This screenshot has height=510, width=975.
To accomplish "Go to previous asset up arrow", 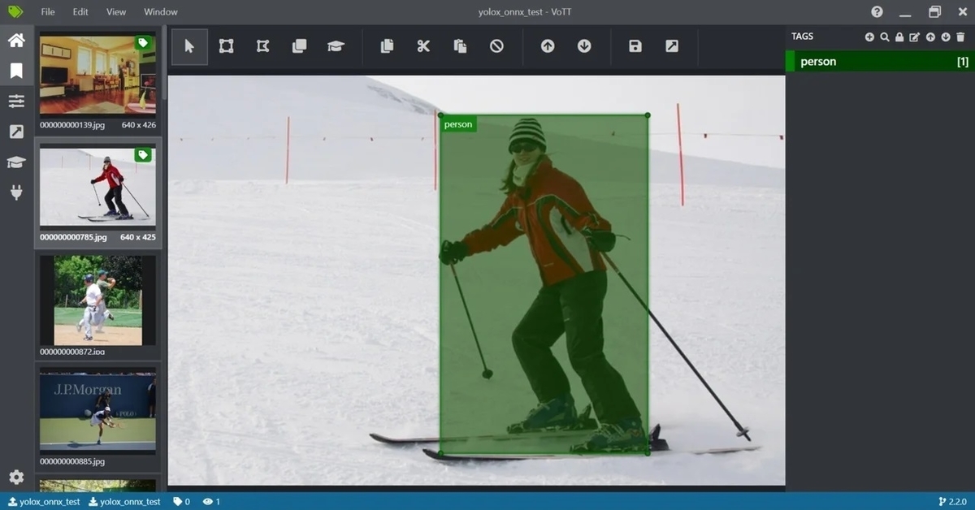I will [x=548, y=46].
